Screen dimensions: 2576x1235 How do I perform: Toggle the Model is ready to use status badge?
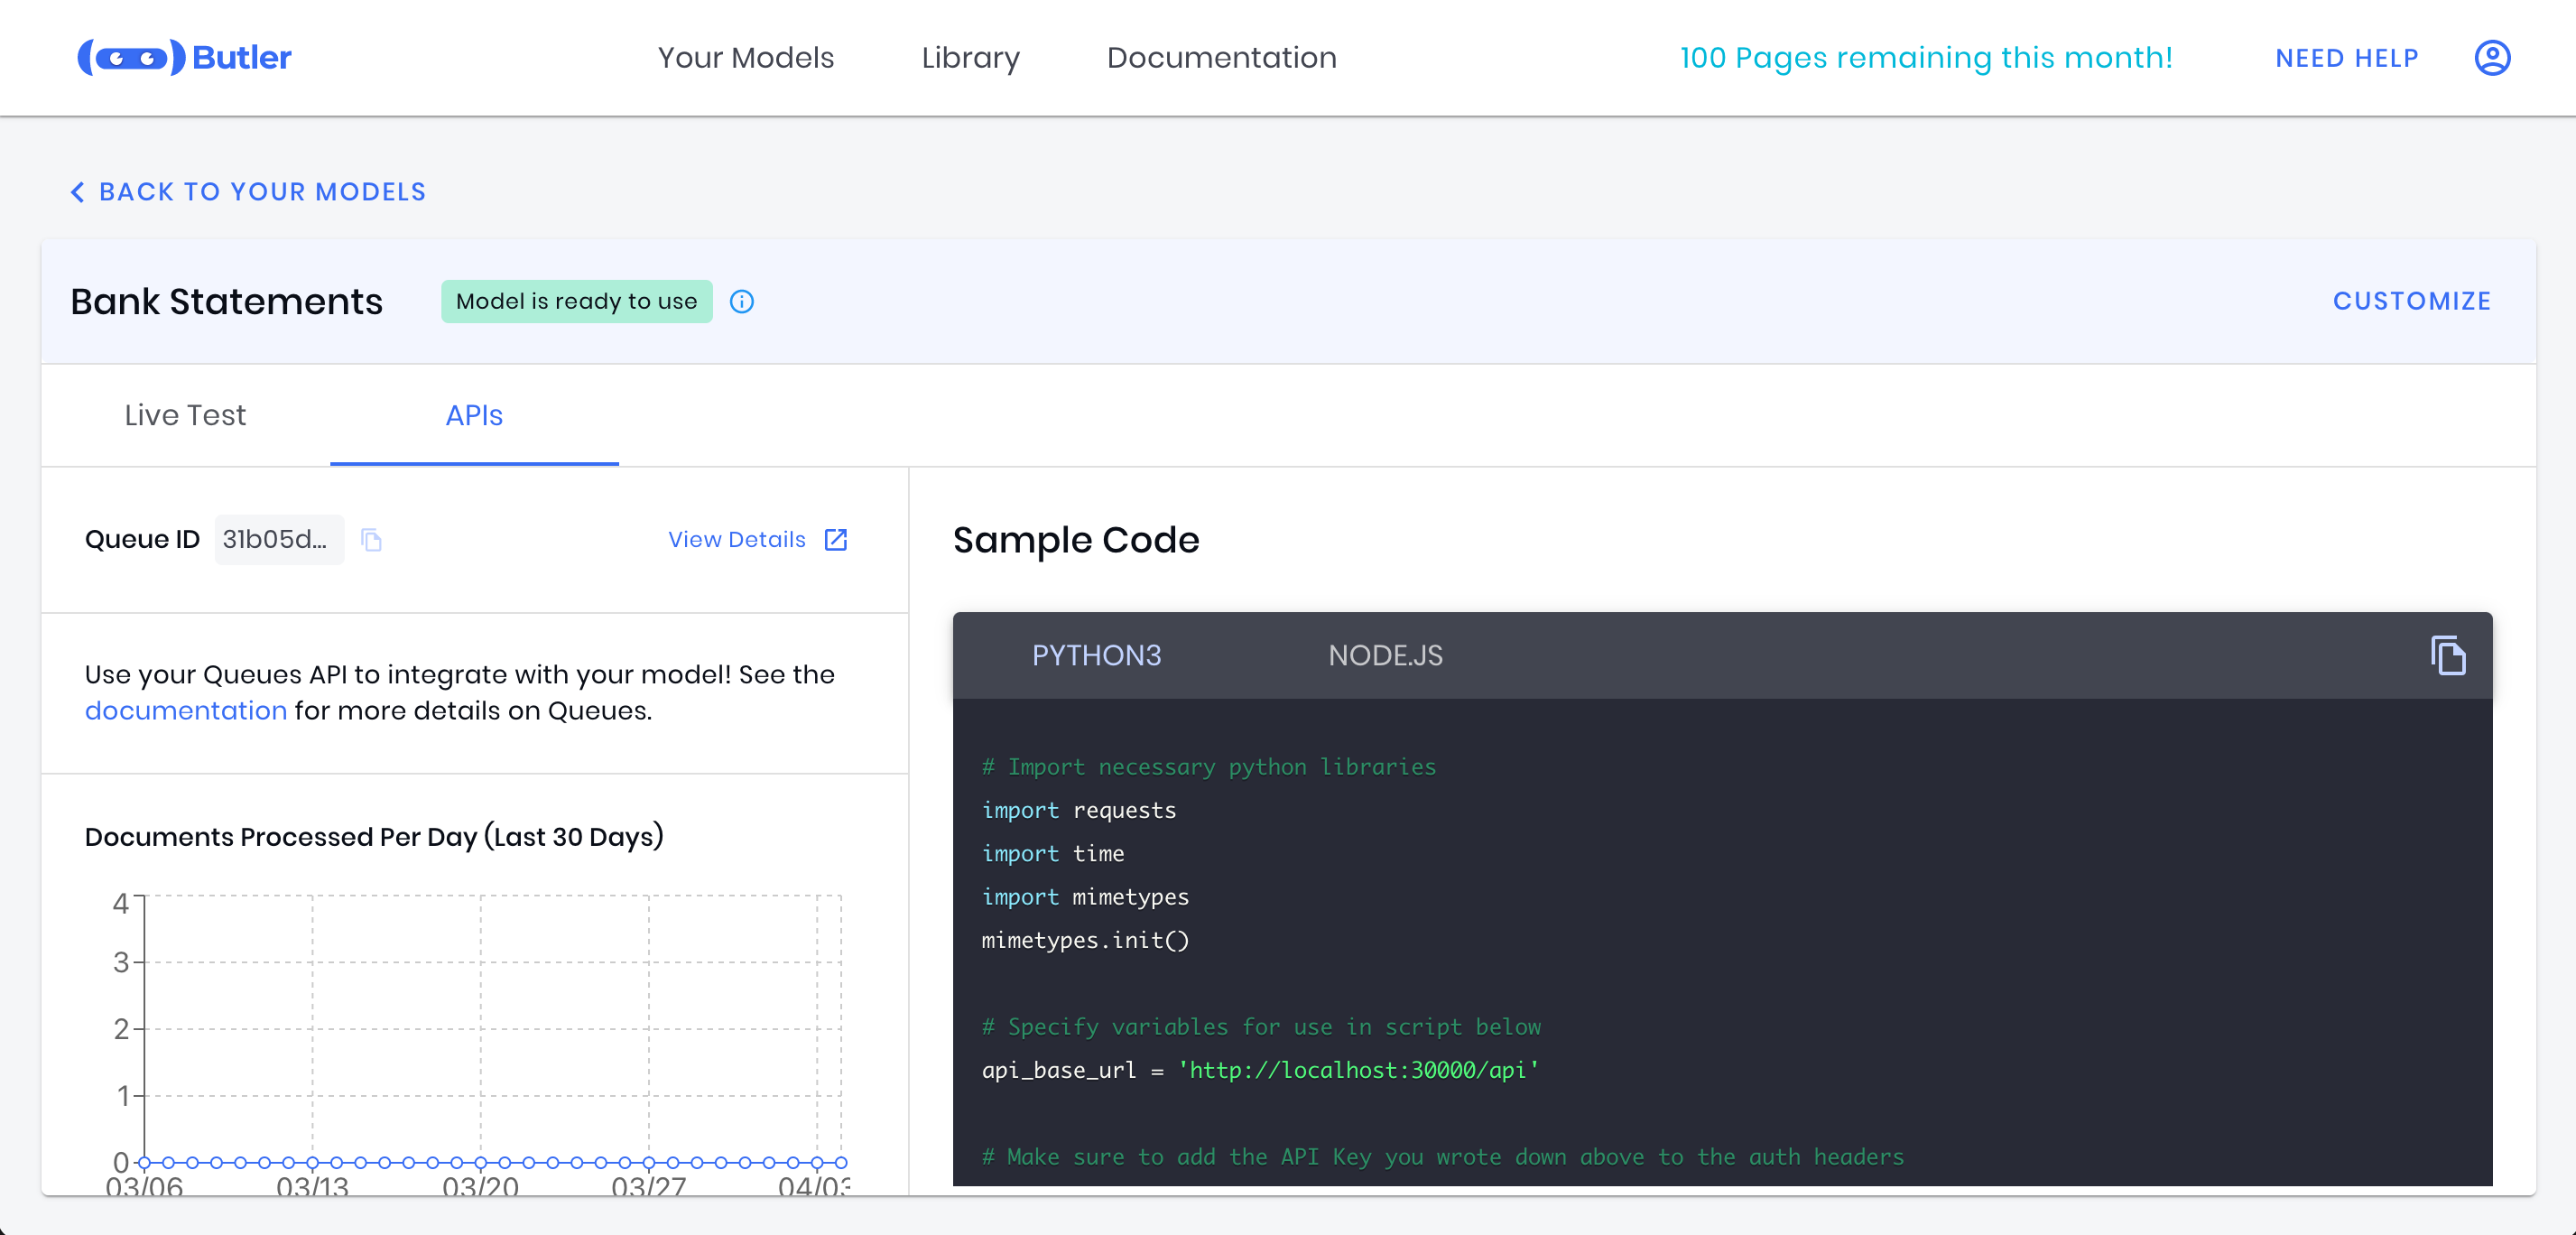pyautogui.click(x=577, y=301)
